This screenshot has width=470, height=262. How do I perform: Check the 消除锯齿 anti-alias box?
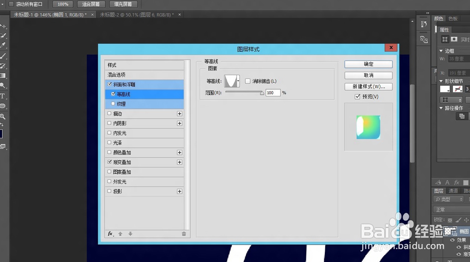248,81
